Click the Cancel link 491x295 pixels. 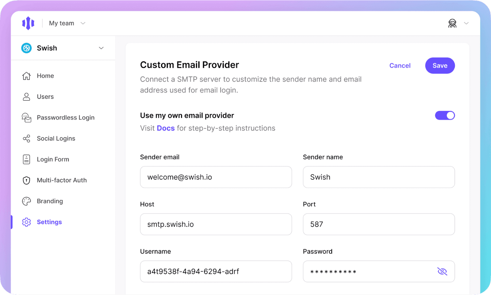[400, 66]
